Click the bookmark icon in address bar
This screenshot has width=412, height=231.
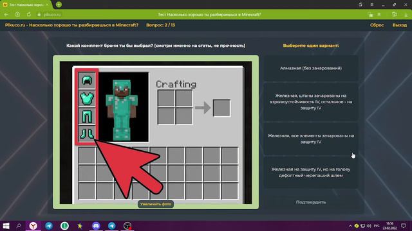[x=379, y=14]
